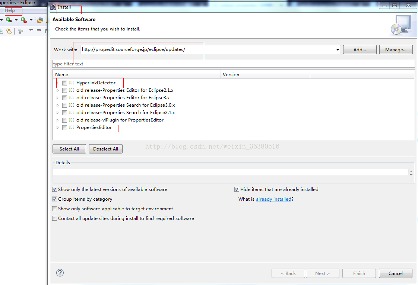Click the Install dialog gear icon
This screenshot has height=285, width=418.
click(x=53, y=7)
